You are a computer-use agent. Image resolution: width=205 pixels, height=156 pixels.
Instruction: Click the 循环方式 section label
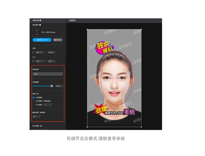pyautogui.click(x=36, y=94)
